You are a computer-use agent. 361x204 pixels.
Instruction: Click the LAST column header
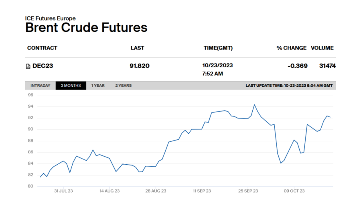point(137,48)
